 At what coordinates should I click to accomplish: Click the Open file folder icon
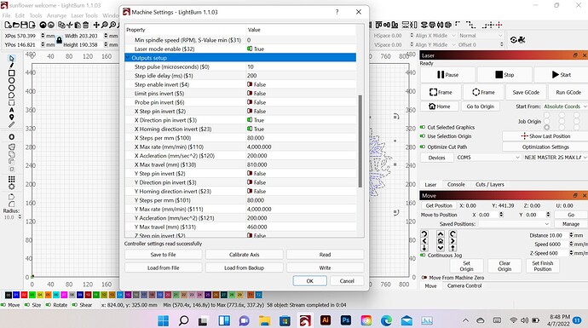(x=15, y=25)
